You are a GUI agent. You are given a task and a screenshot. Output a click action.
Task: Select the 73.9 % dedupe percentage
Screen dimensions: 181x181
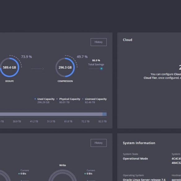[x=26, y=57]
